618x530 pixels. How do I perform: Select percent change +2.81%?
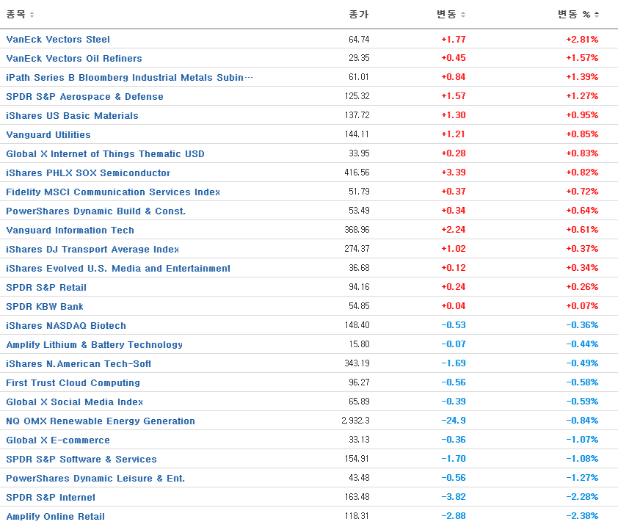(582, 40)
